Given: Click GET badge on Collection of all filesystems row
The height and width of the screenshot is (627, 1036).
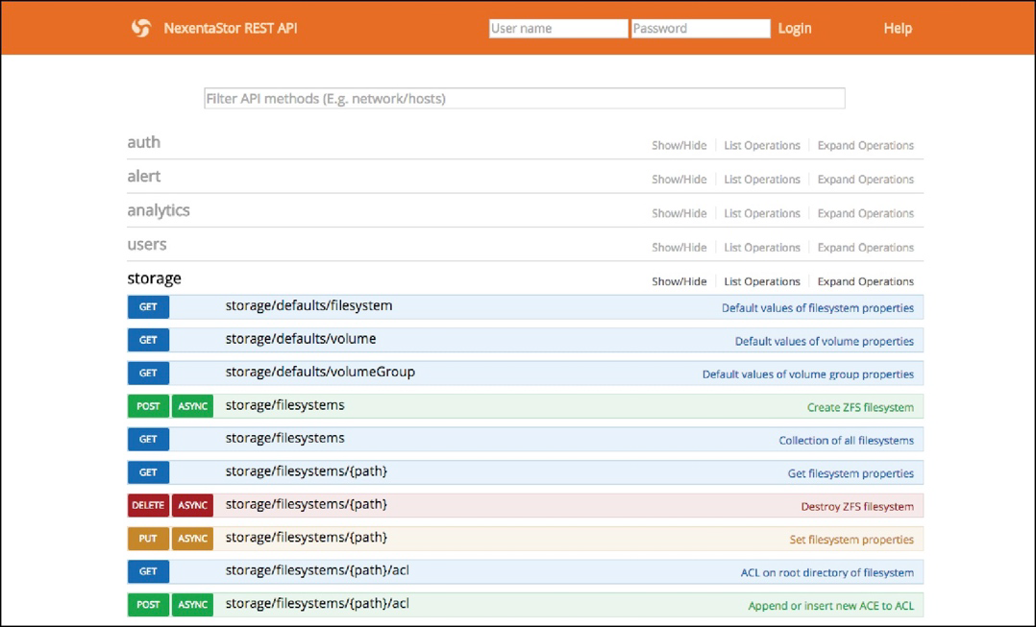Looking at the screenshot, I should pyautogui.click(x=148, y=439).
